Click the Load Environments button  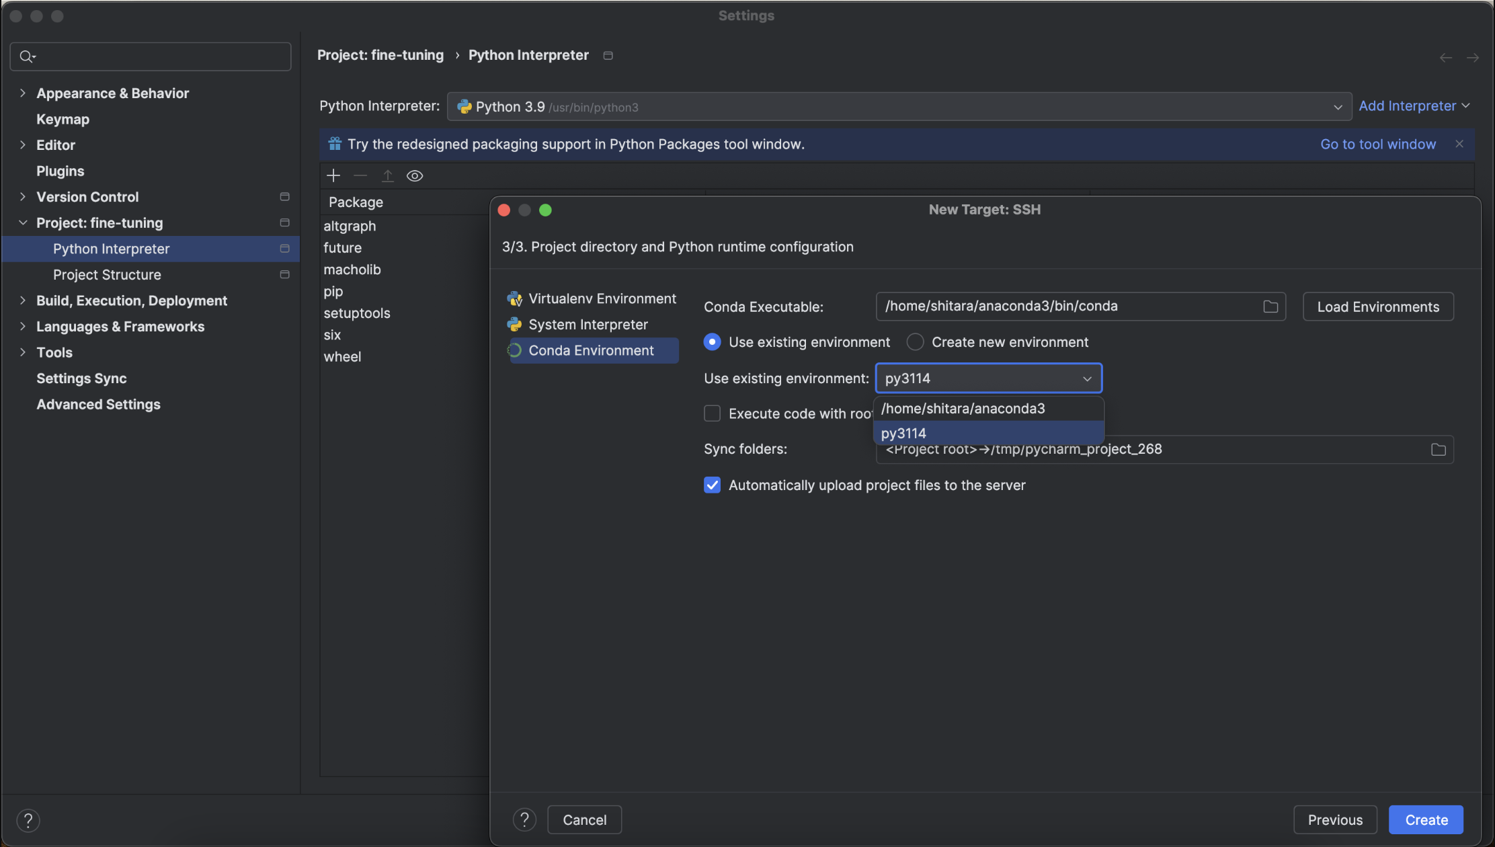pos(1377,307)
